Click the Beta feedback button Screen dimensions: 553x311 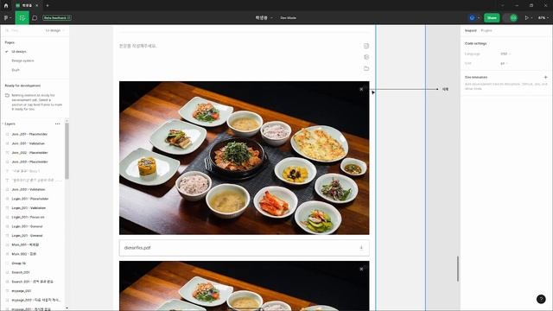coord(57,17)
